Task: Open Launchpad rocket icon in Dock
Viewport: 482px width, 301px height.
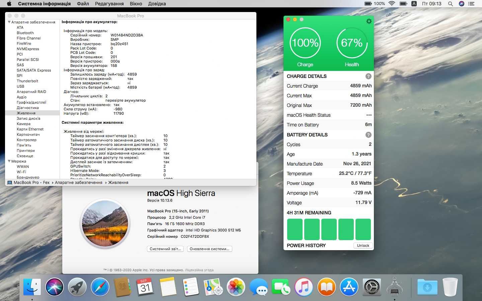Action: coord(77,287)
